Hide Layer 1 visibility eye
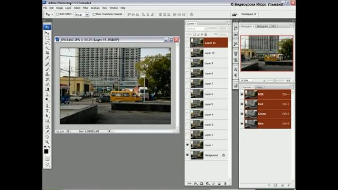 pyautogui.click(x=187, y=145)
